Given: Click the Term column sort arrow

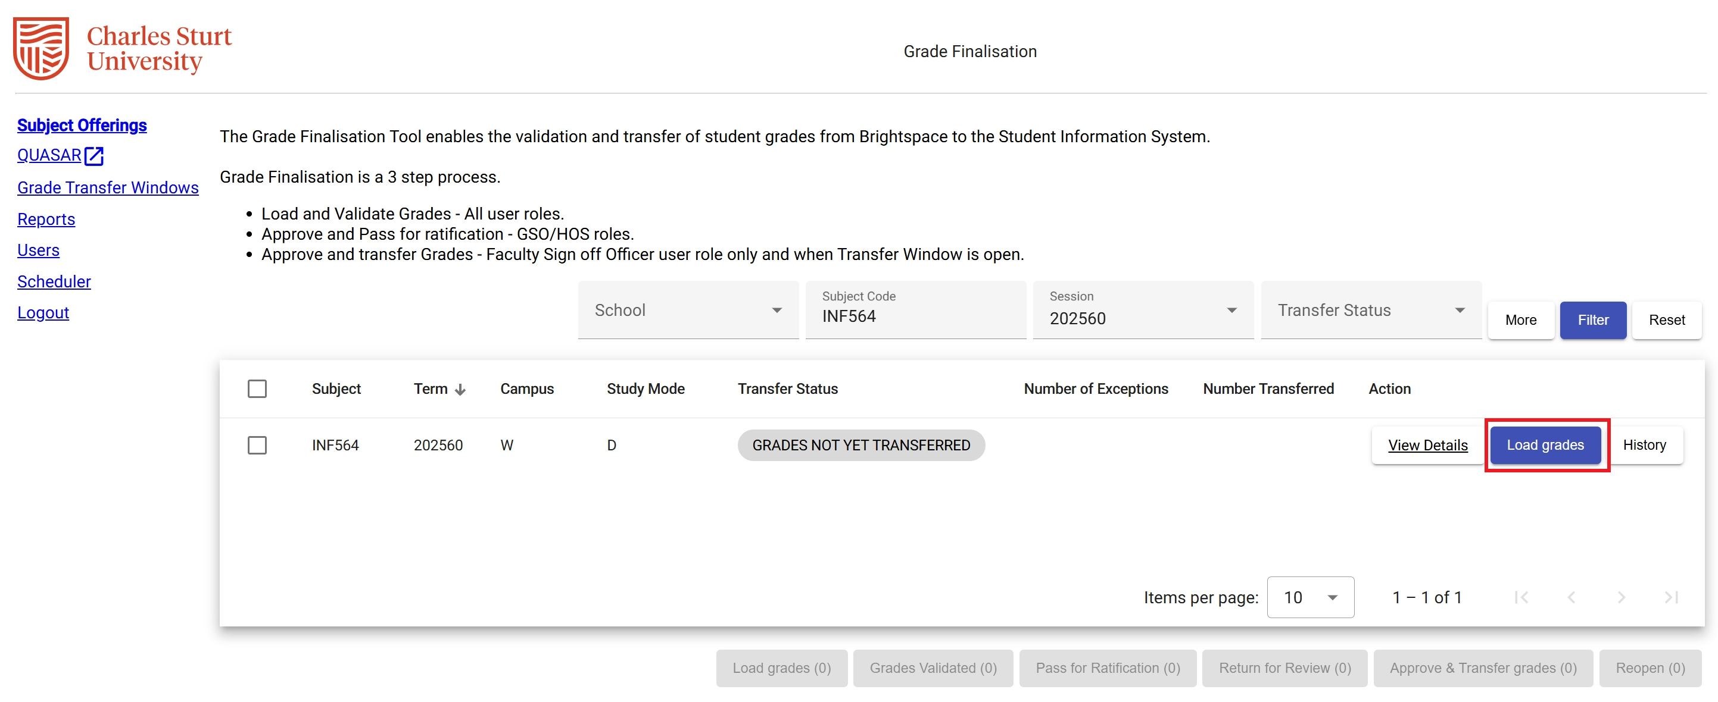Looking at the screenshot, I should tap(460, 390).
